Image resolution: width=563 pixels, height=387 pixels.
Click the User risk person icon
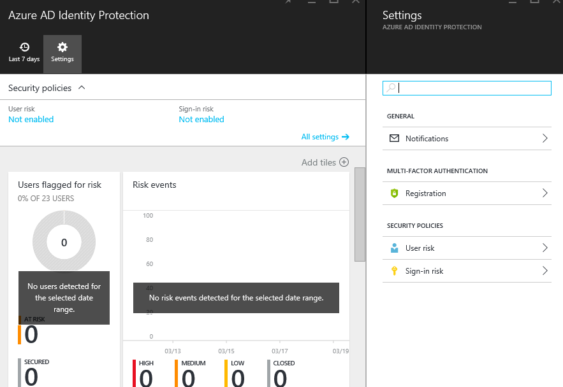coord(394,248)
